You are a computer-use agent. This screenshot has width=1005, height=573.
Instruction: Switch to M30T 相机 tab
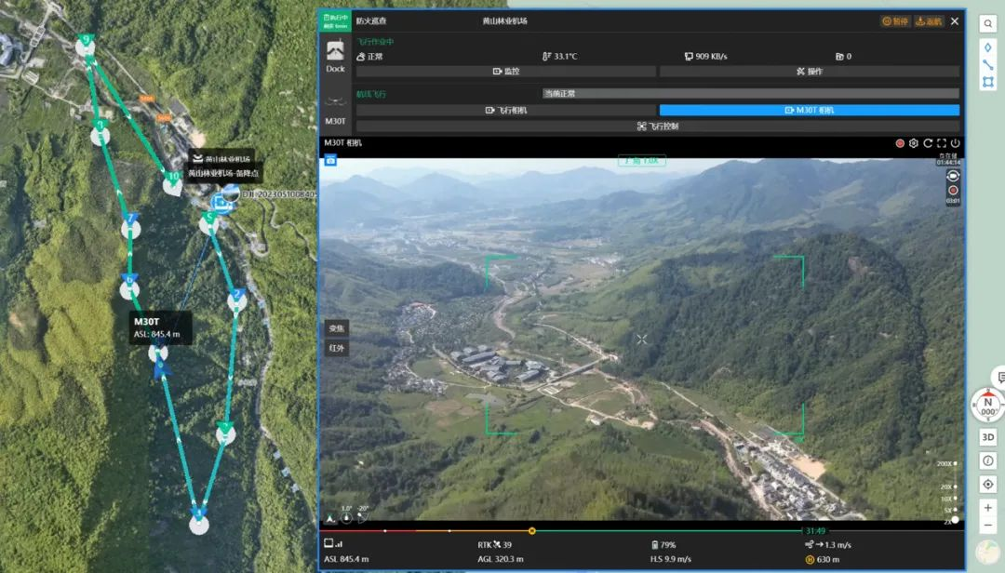[809, 111]
